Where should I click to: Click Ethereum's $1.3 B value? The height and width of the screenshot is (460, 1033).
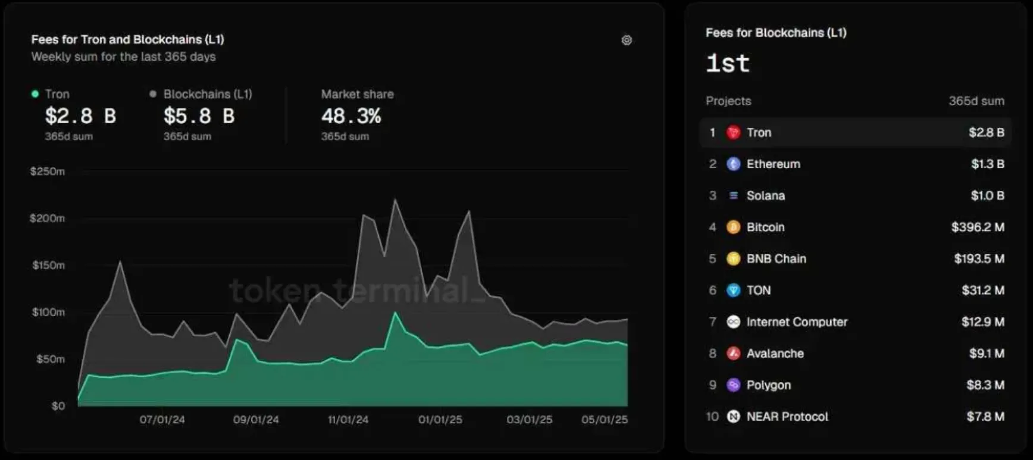(x=988, y=164)
